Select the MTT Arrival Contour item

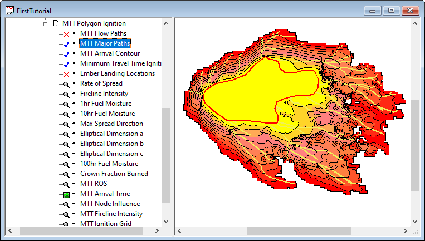pos(110,53)
